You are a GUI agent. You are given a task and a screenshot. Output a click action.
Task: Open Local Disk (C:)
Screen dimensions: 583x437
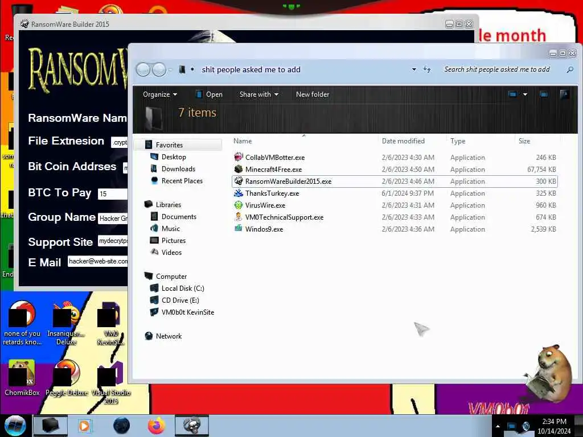point(183,288)
